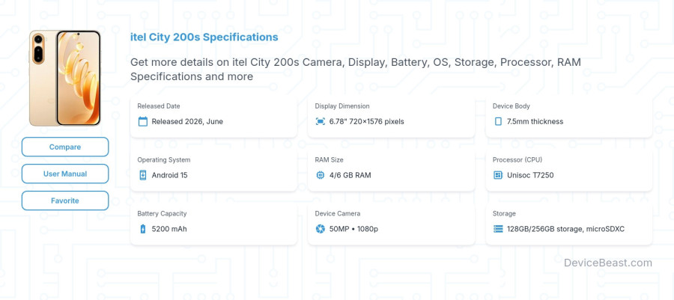Select the Device Camera label
The image size is (674, 300).
[338, 213]
